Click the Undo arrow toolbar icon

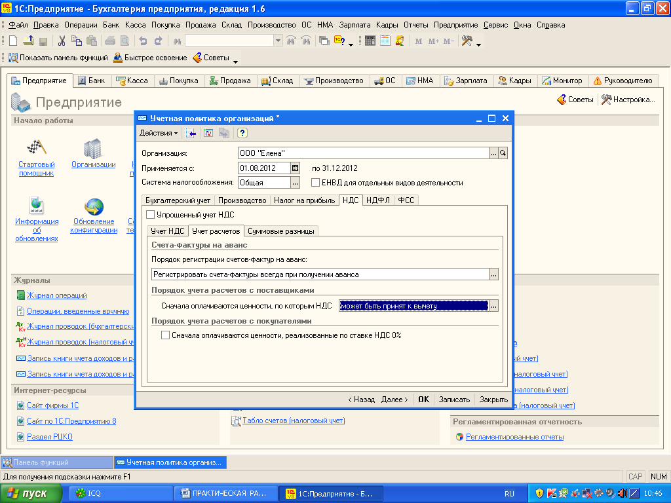(x=143, y=41)
